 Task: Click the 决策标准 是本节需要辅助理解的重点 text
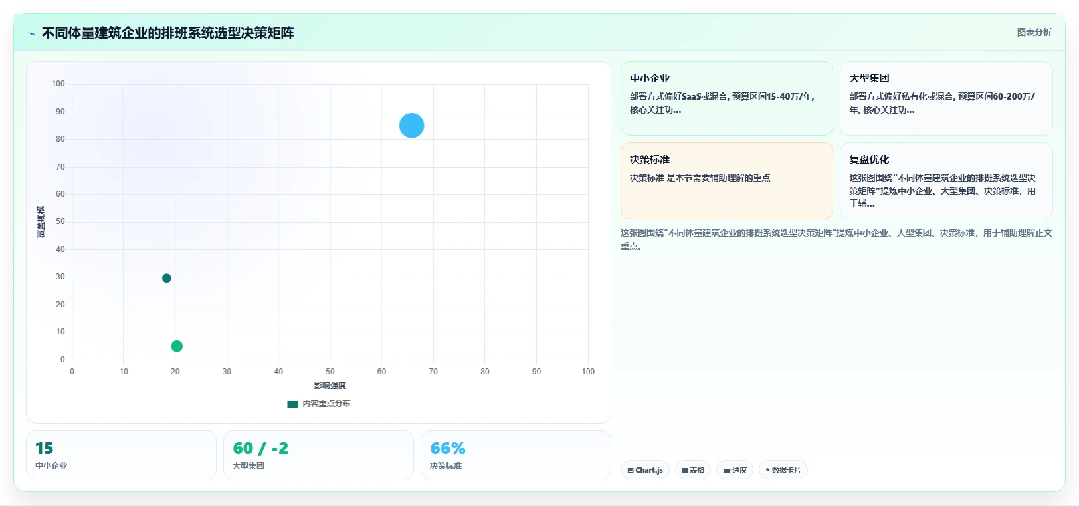click(x=700, y=178)
